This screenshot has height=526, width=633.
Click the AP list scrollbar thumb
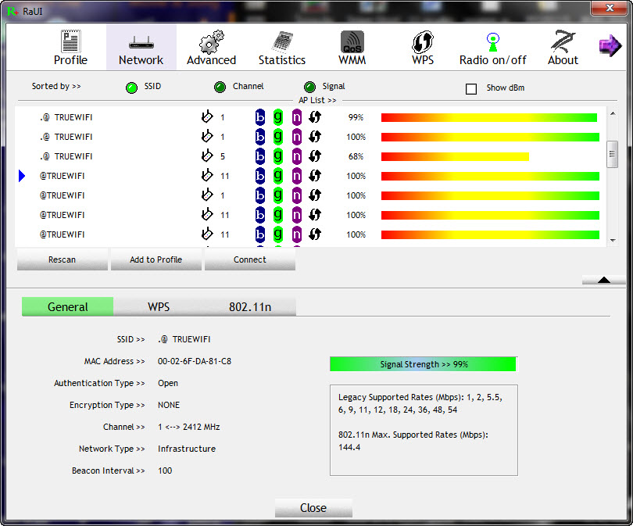(x=613, y=154)
